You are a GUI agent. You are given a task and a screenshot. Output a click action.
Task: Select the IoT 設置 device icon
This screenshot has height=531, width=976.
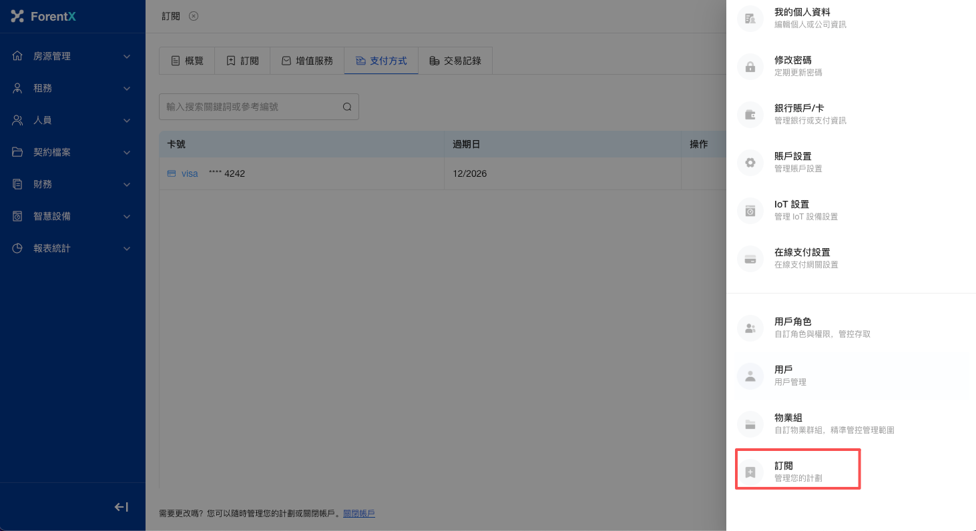(750, 211)
